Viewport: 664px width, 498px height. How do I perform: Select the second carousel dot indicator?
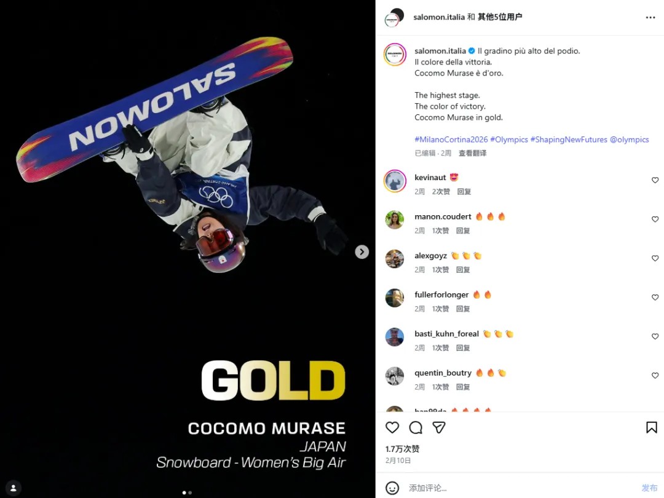[x=190, y=492]
